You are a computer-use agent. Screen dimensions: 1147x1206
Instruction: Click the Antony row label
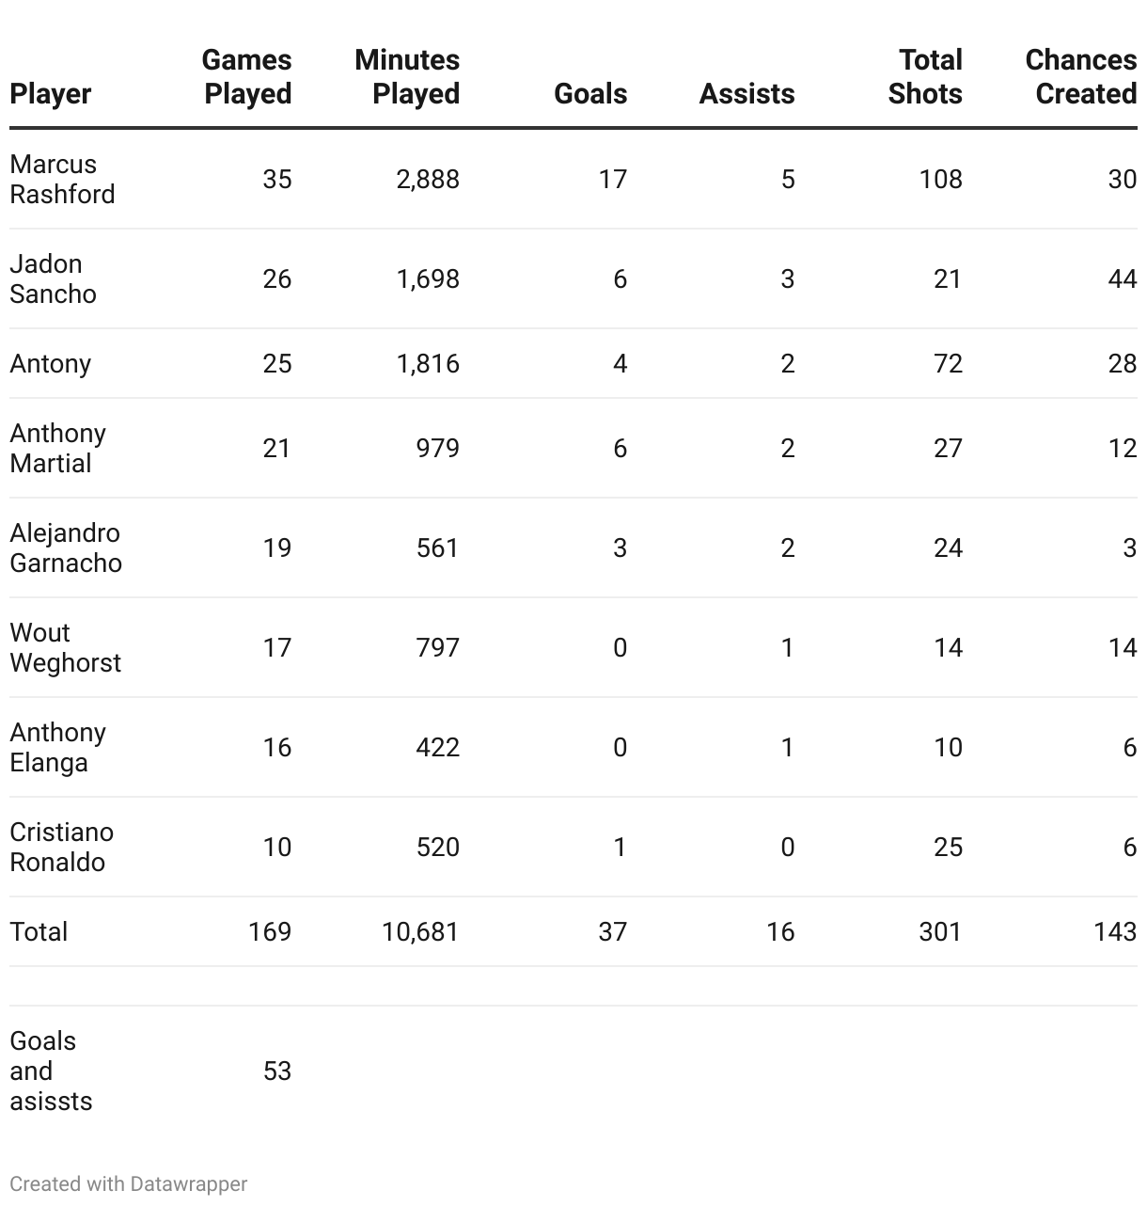point(51,363)
